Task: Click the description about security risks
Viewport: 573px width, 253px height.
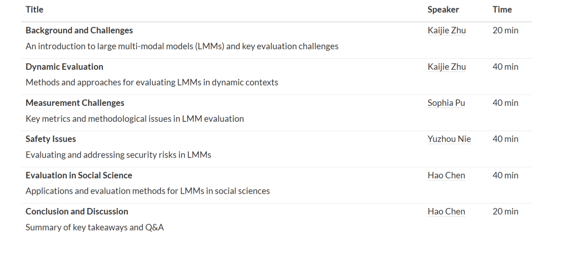Action: [x=118, y=155]
